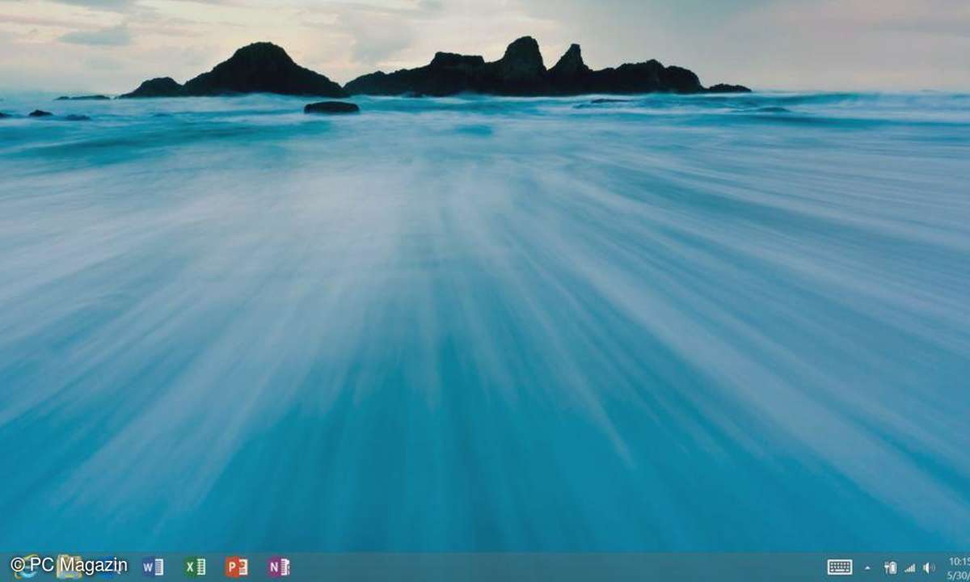Image resolution: width=970 pixels, height=582 pixels.
Task: Launch Excel from the taskbar
Action: (195, 567)
